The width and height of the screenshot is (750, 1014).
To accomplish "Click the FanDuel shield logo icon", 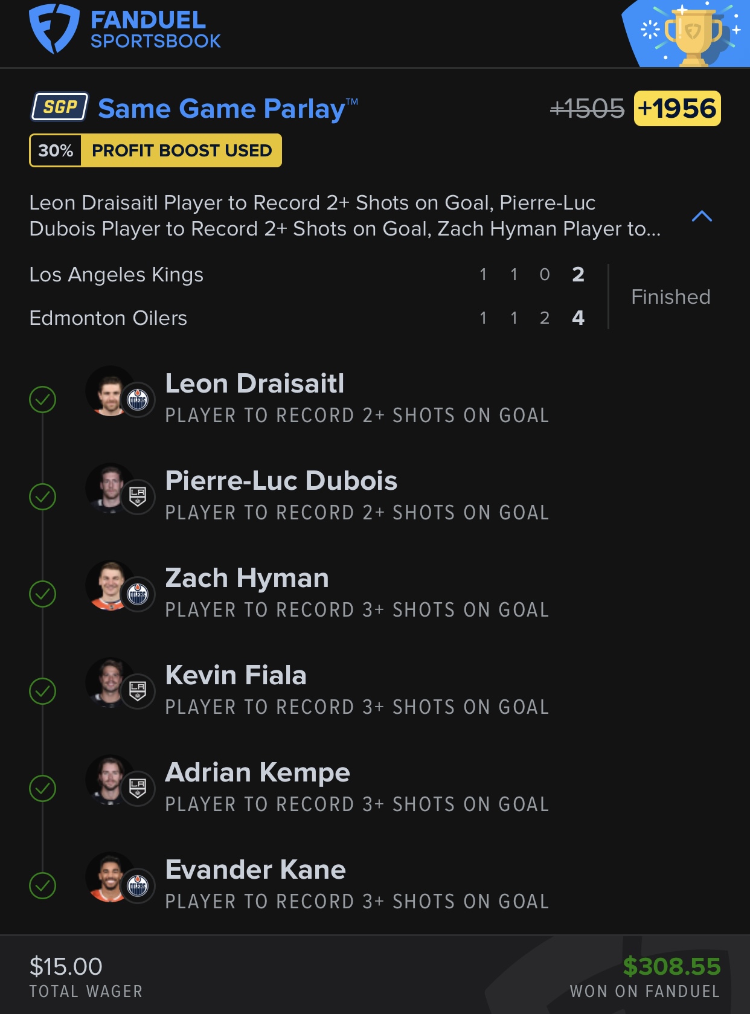I will point(54,28).
